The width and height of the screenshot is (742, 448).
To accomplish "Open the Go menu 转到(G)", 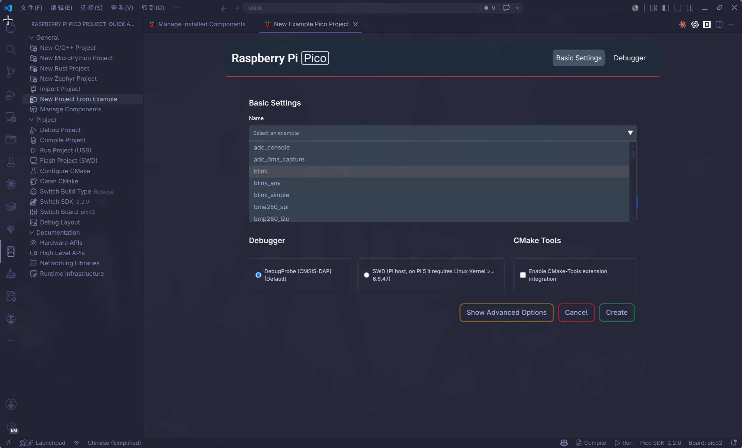I will [153, 8].
